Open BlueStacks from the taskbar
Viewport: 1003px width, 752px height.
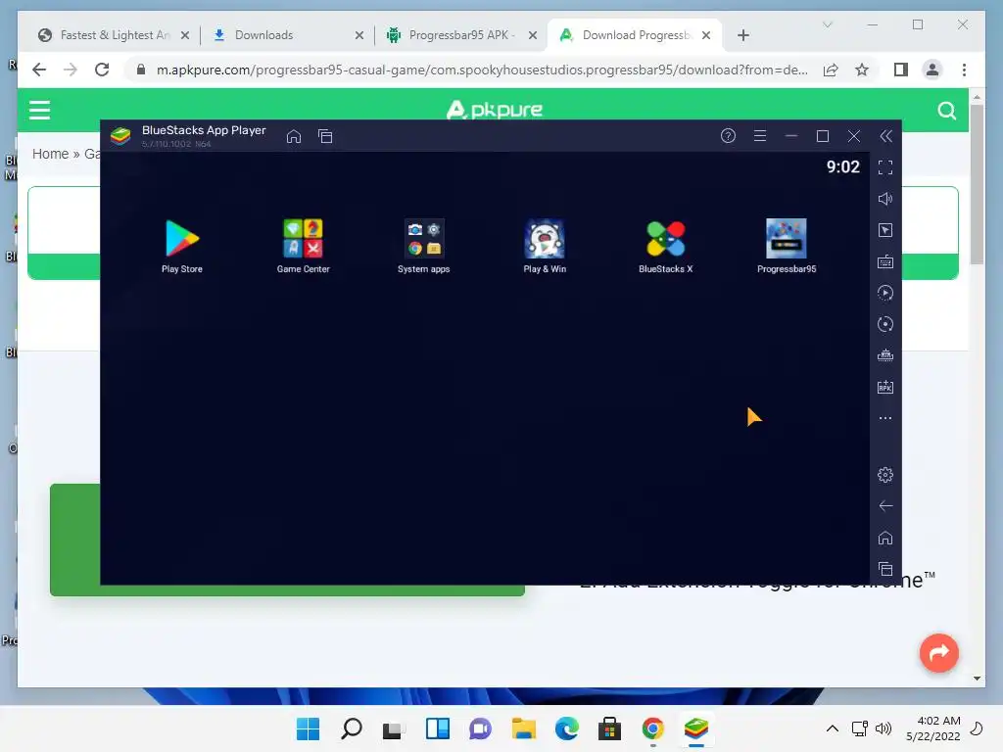click(696, 728)
